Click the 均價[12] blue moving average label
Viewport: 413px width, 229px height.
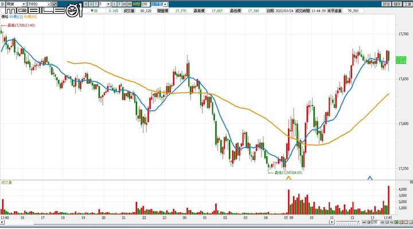tap(16, 17)
